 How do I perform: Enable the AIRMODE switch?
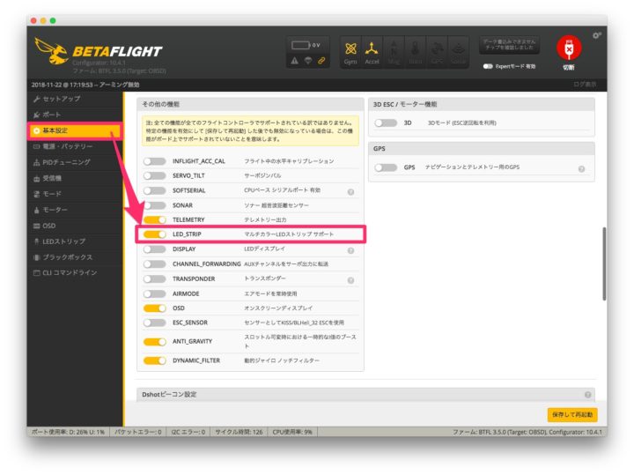pos(154,293)
